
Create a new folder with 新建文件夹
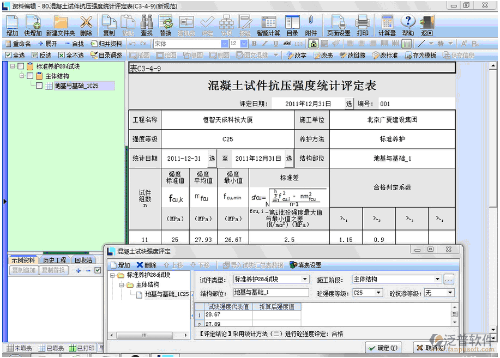60,25
